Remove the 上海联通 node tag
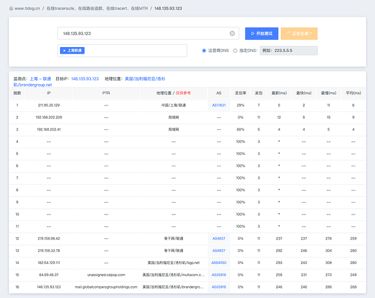The height and width of the screenshot is (298, 375). [x=64, y=51]
